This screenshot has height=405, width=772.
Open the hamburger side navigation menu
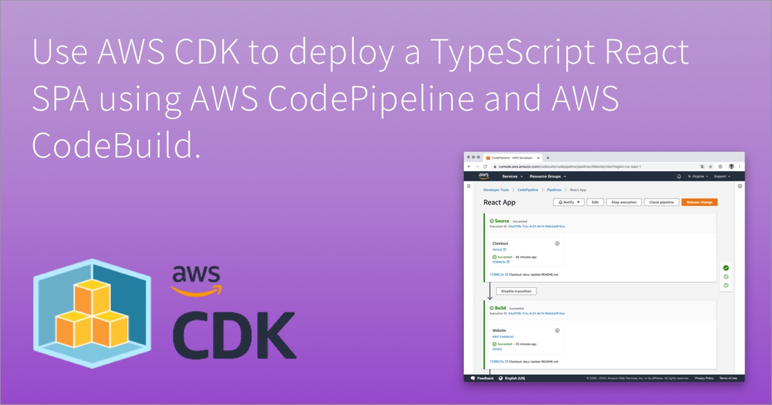pos(469,186)
